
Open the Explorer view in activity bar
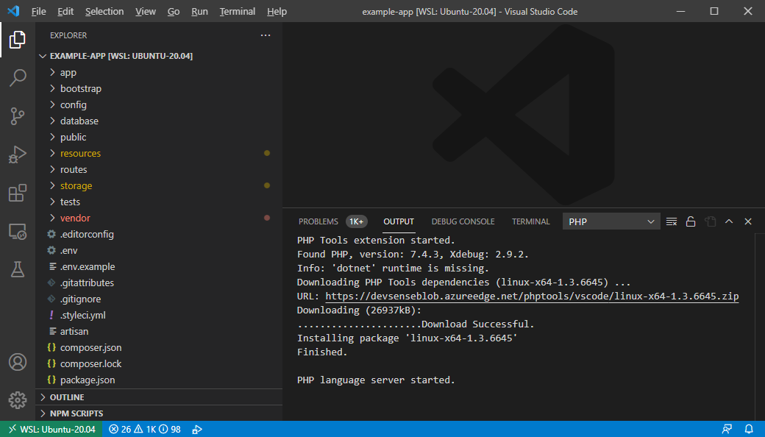click(x=18, y=40)
